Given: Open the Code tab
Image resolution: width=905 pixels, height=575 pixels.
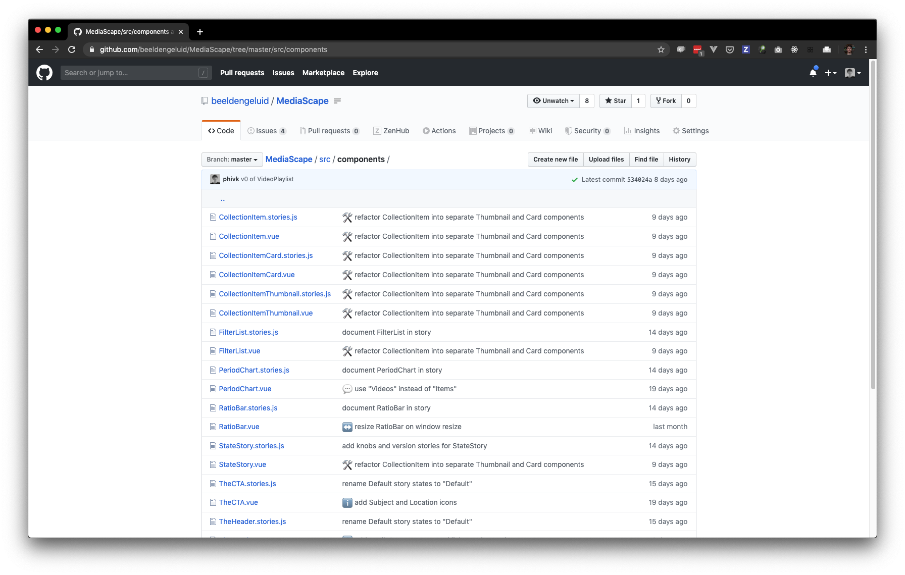Looking at the screenshot, I should point(221,131).
